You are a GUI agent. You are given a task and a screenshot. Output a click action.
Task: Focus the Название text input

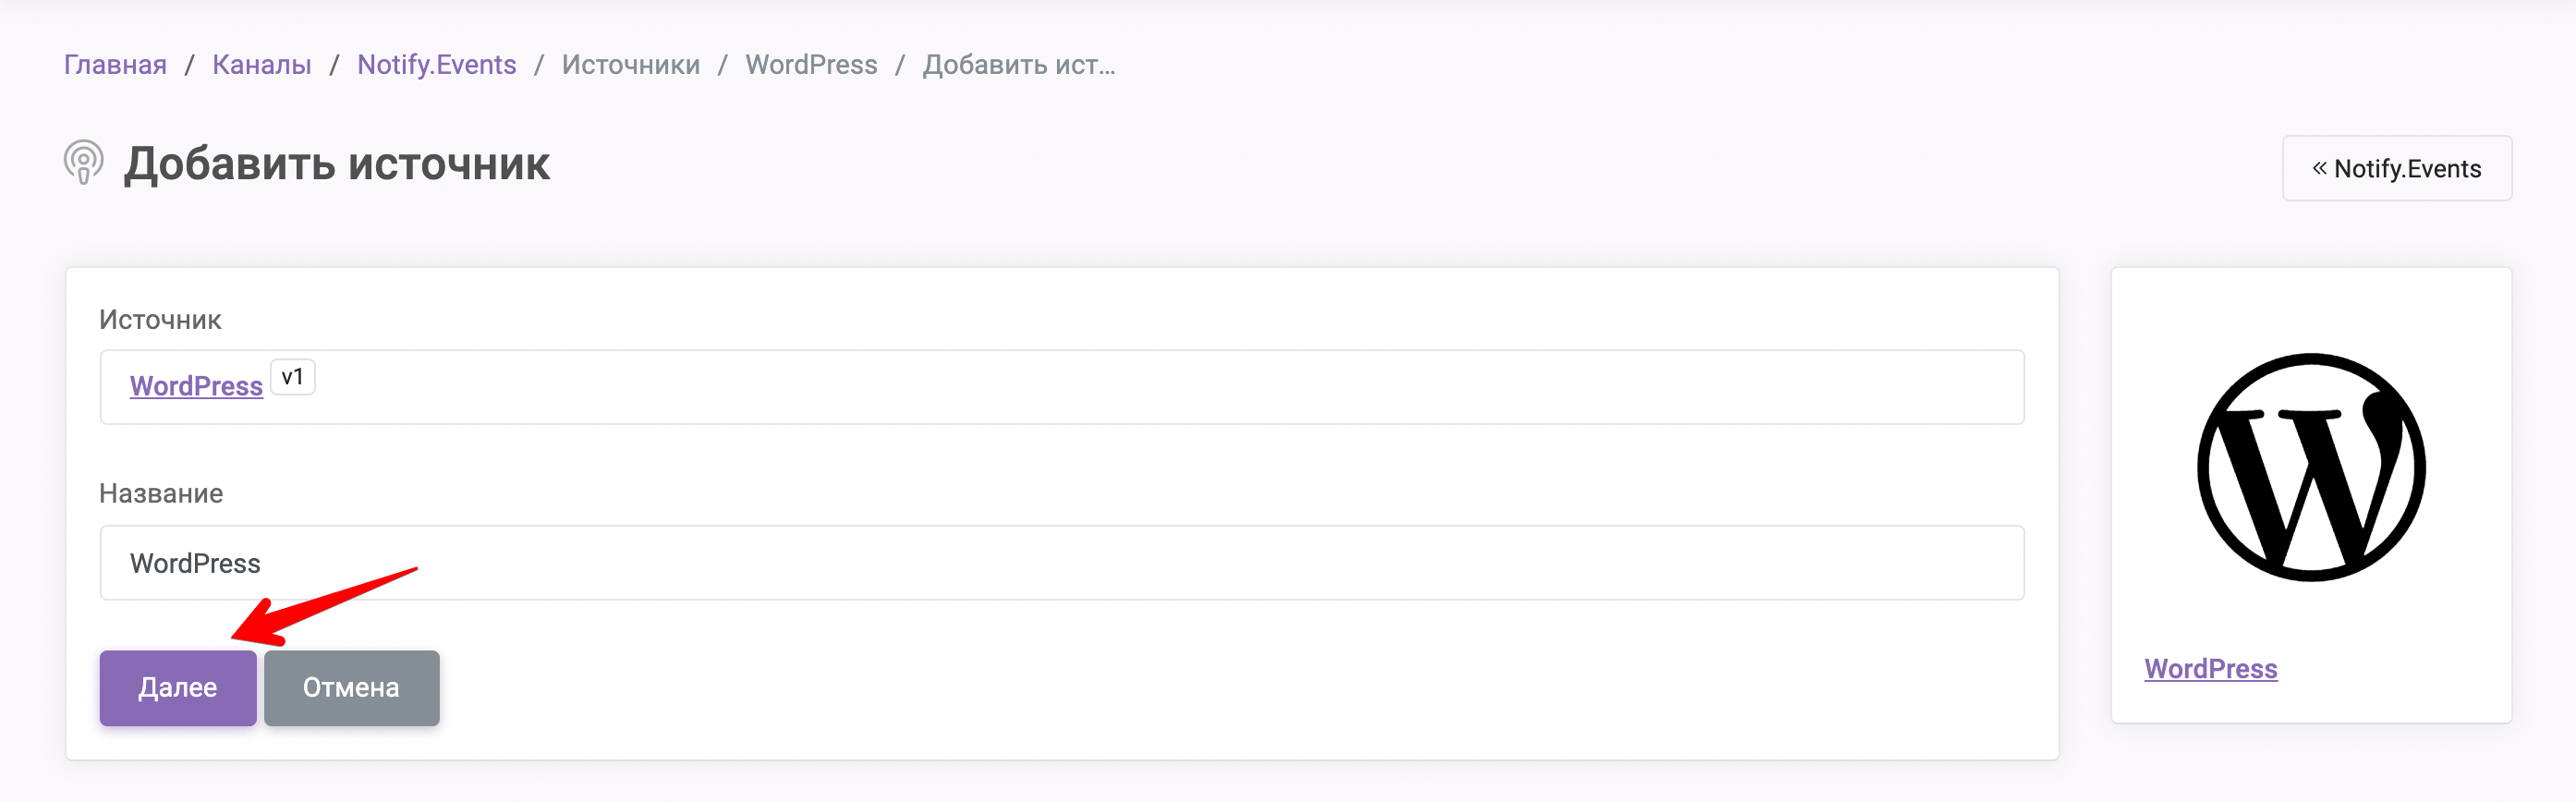point(1062,563)
